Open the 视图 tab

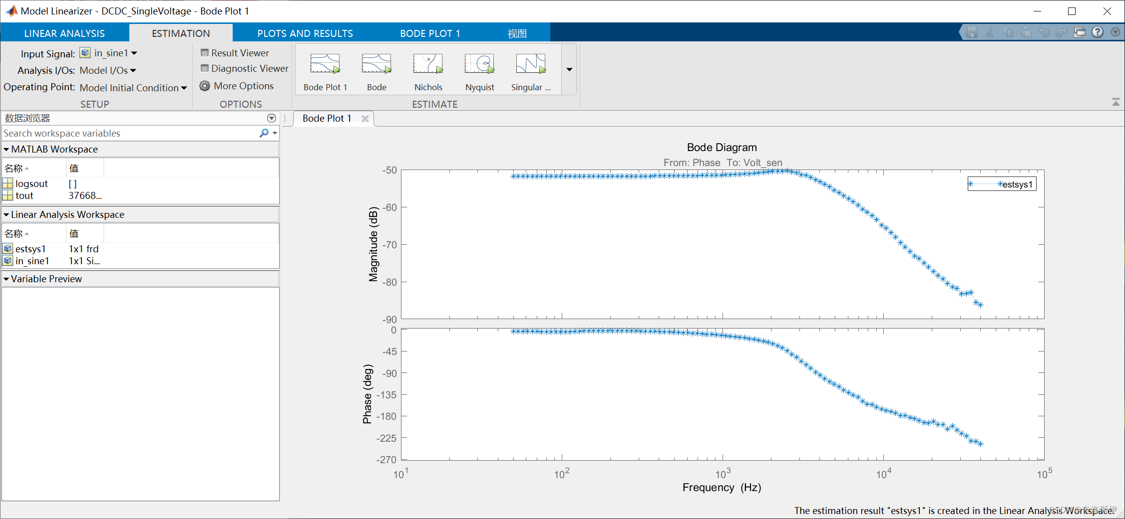[517, 33]
